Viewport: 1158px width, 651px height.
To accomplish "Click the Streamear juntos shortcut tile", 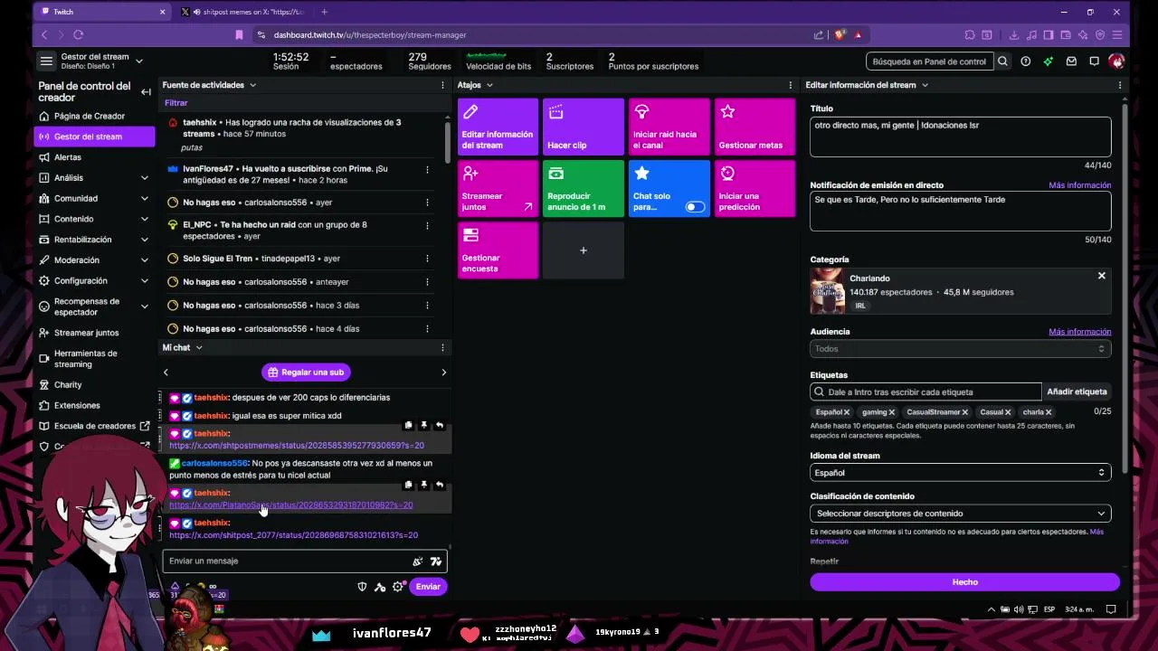I will click(498, 188).
